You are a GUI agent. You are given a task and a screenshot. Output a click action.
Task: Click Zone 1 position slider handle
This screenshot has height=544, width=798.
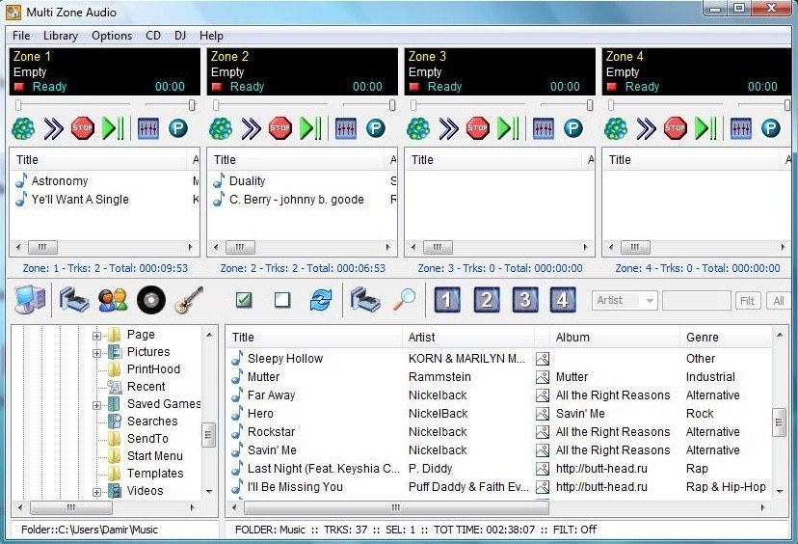click(x=18, y=105)
